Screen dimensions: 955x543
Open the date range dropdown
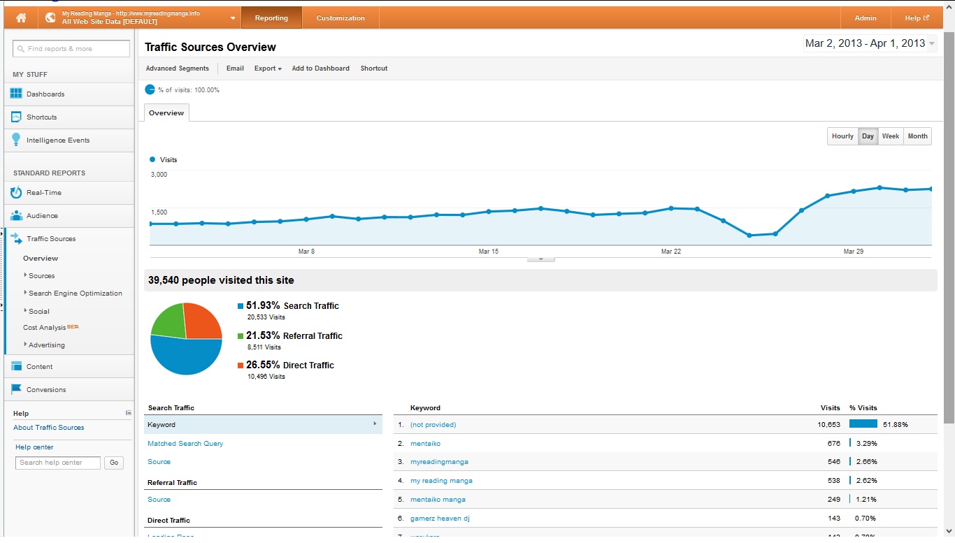pos(870,43)
